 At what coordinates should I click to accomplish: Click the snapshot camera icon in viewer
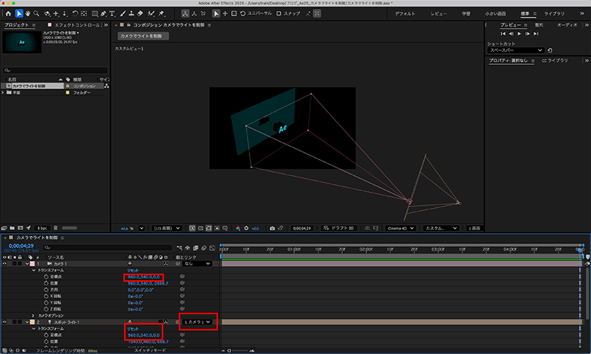pyautogui.click(x=273, y=228)
